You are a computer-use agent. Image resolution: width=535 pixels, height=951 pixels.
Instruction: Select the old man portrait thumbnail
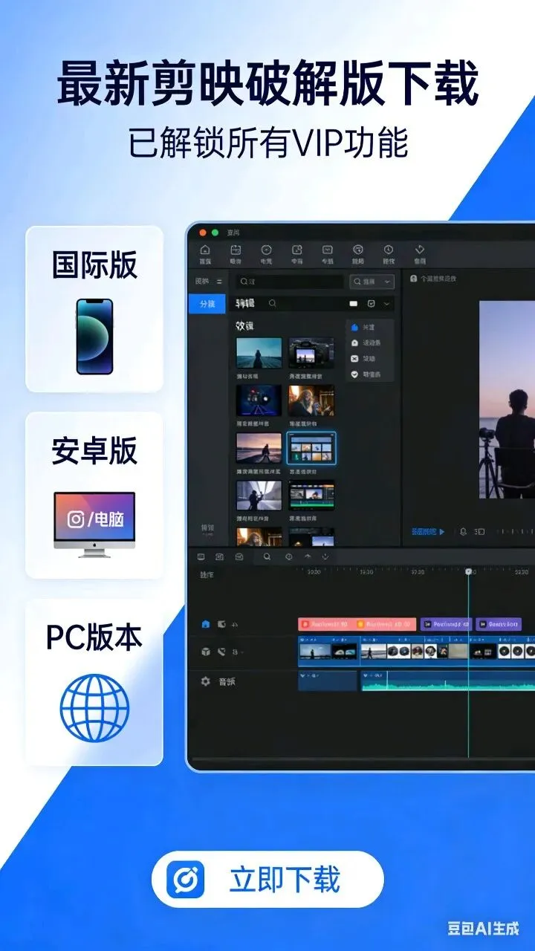311,400
